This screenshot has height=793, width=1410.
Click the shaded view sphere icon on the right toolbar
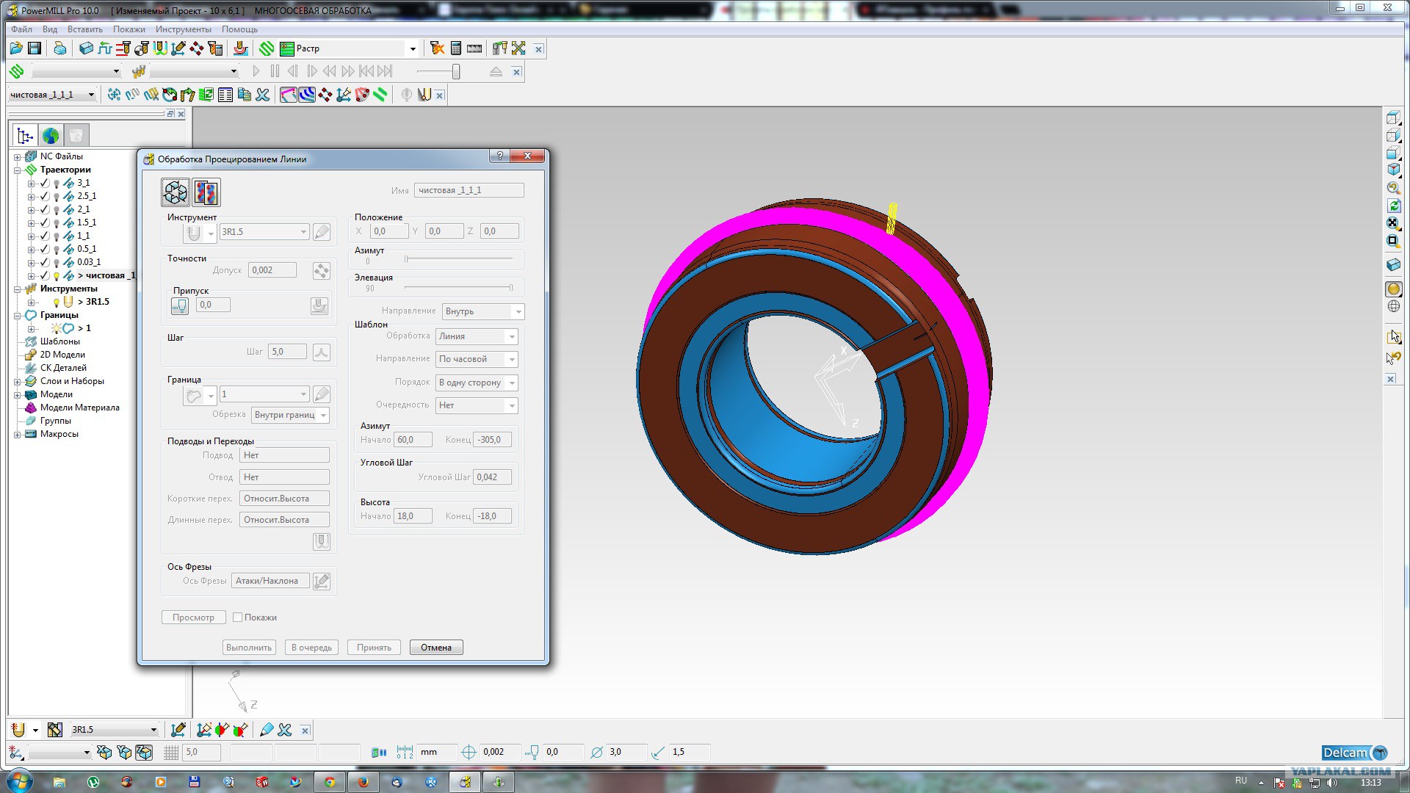pos(1393,289)
